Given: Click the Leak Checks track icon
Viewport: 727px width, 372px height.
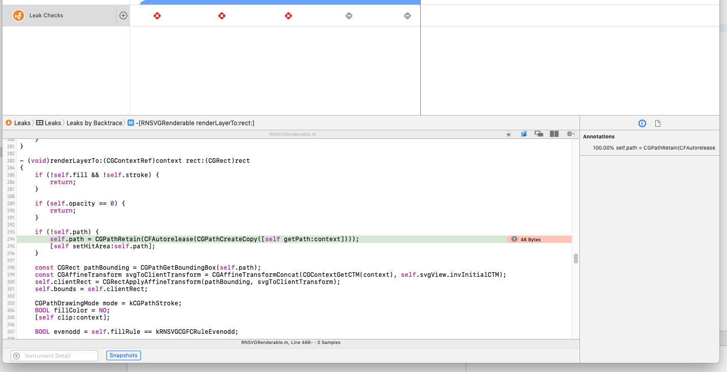Looking at the screenshot, I should point(18,15).
